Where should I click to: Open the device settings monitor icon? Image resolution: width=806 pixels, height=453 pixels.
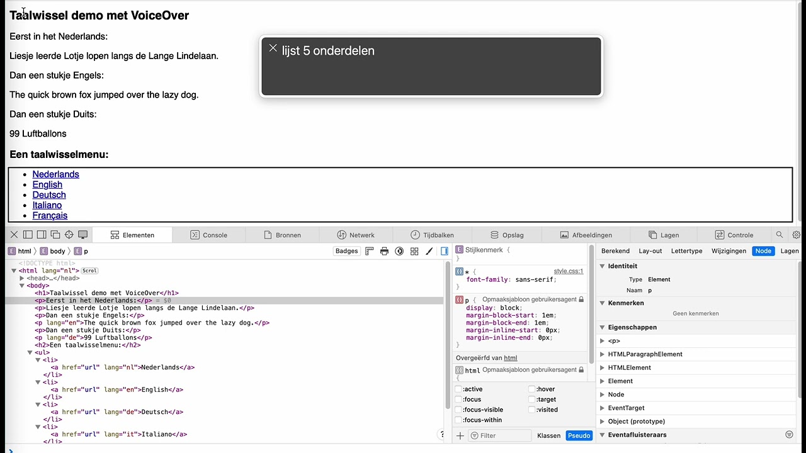point(82,235)
